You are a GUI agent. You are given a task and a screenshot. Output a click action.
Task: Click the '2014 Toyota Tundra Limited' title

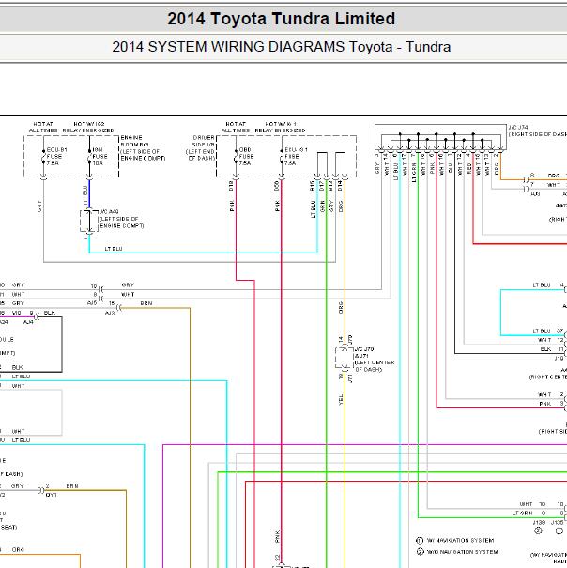[x=281, y=19]
